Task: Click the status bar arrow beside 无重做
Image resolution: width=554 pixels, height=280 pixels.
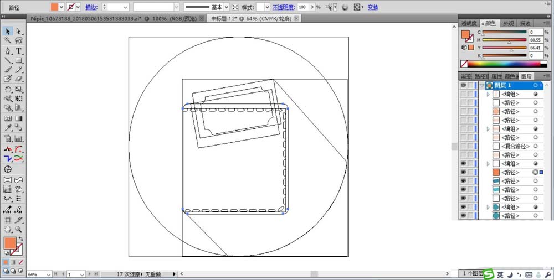Action: [174, 274]
